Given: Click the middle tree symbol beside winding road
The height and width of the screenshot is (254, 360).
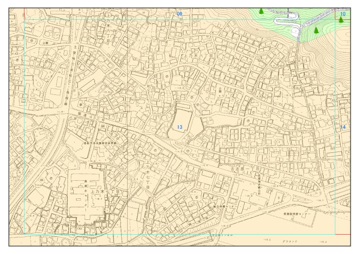Looking at the screenshot, I should [316, 30].
